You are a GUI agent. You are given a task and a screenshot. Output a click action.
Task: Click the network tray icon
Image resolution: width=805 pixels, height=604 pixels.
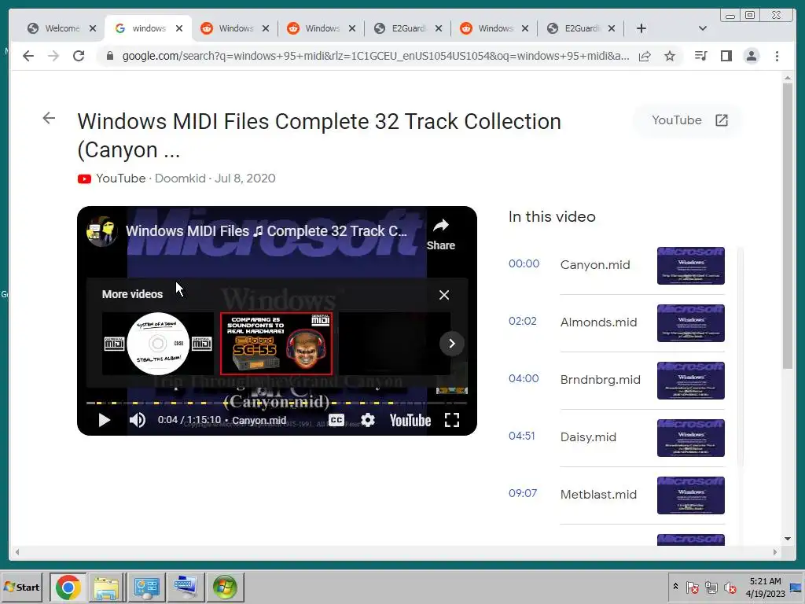711,587
